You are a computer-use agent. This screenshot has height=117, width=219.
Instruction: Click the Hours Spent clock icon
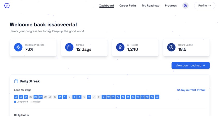point(171,47)
